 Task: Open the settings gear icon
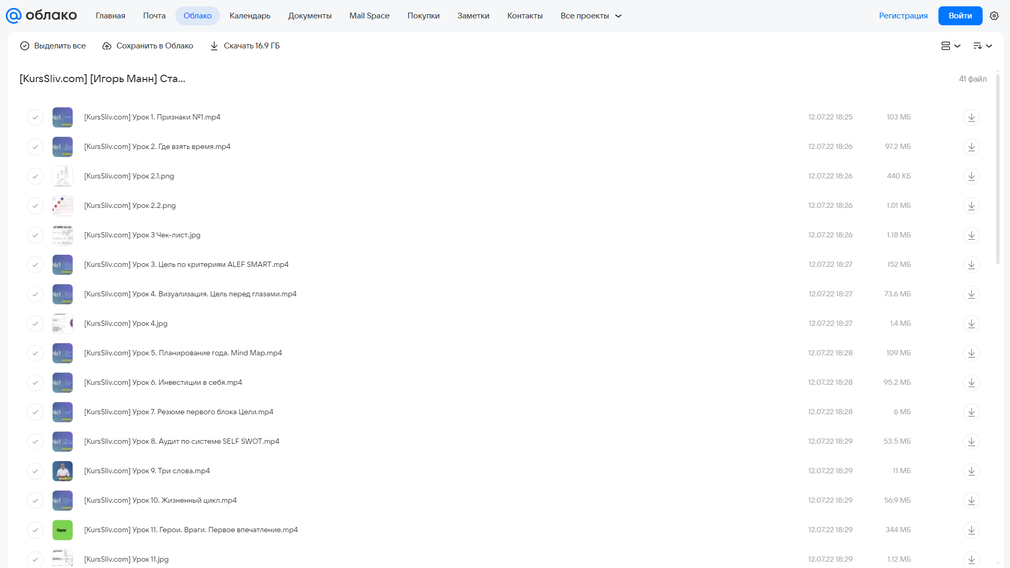point(994,16)
